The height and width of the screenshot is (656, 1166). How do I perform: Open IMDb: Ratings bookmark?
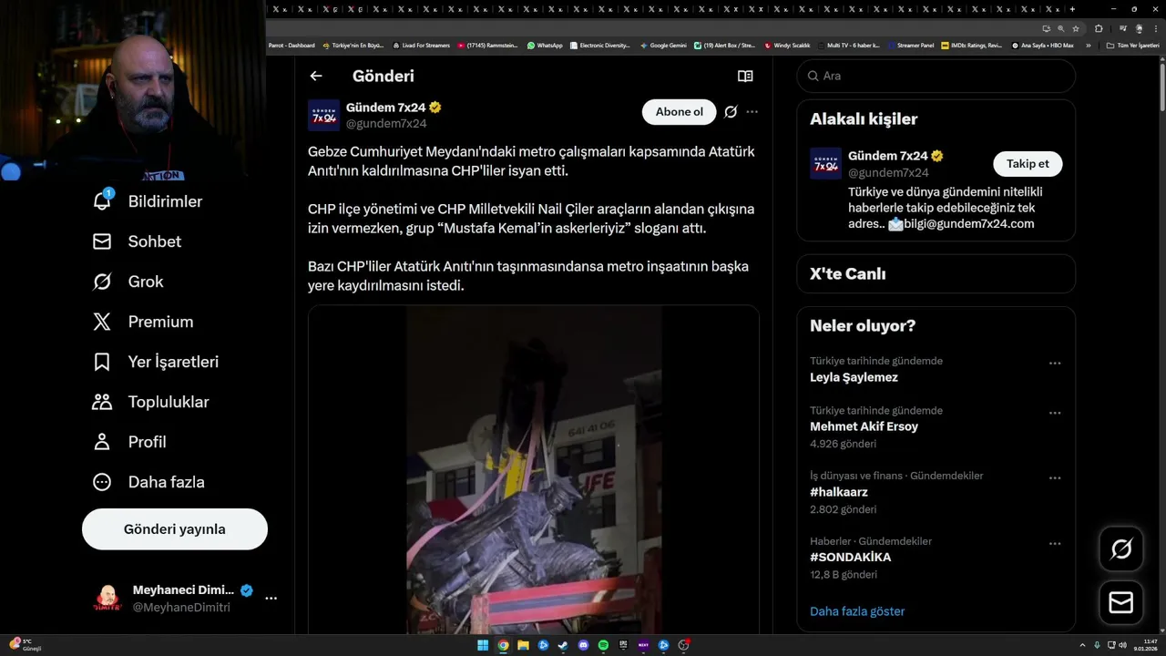[971, 46]
